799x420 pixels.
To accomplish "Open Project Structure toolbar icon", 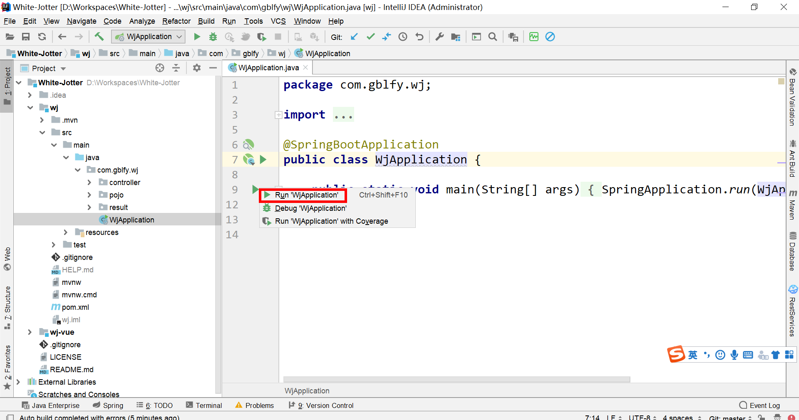I will (456, 37).
